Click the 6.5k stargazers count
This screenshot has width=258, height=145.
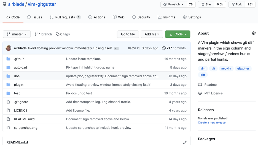coord(220,4)
